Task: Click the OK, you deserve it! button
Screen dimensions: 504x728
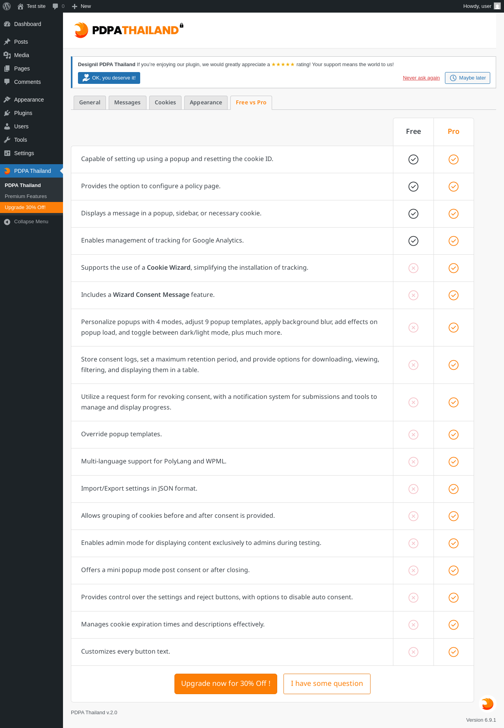Action: 109,78
